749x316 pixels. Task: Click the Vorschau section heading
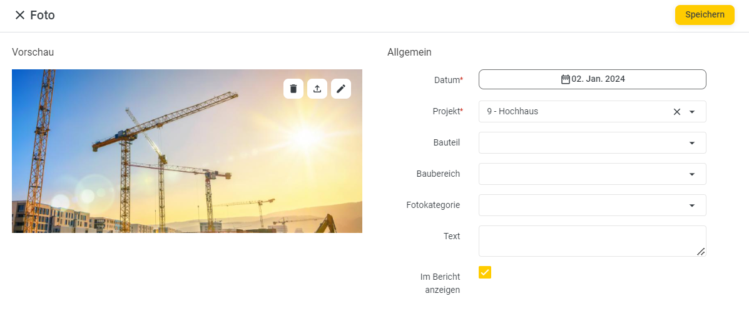click(x=33, y=52)
